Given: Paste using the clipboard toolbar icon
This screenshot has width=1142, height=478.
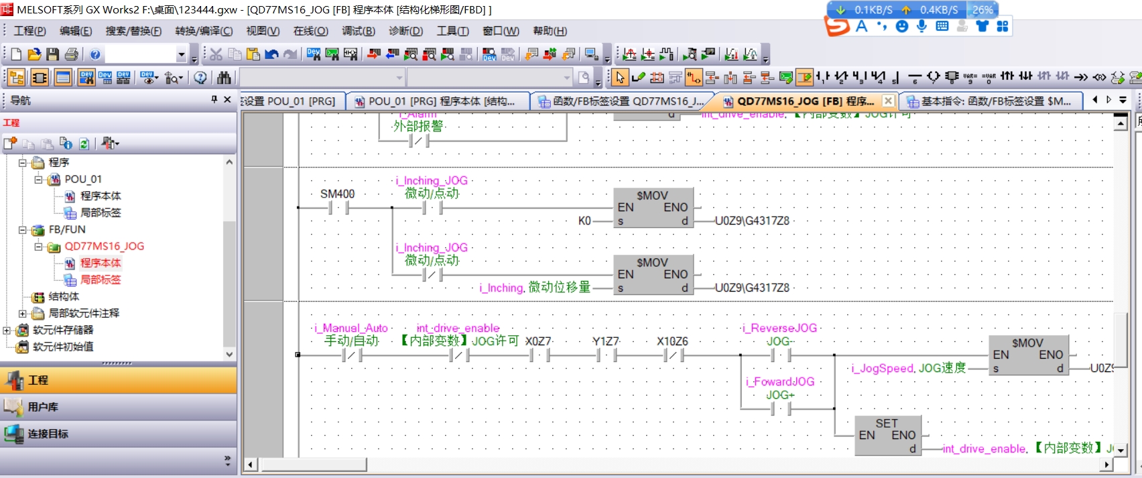Looking at the screenshot, I should coord(253,54).
